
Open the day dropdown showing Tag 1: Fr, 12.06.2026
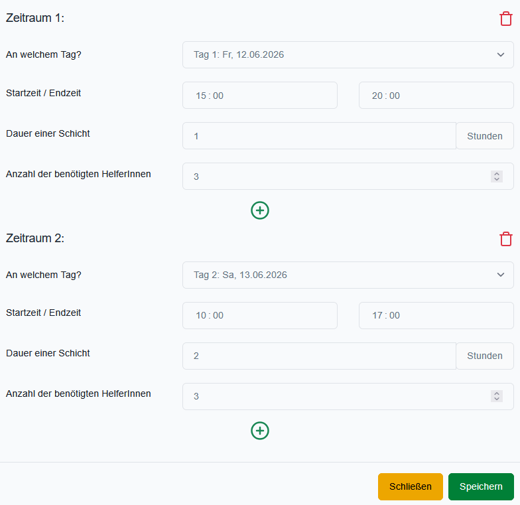click(348, 55)
